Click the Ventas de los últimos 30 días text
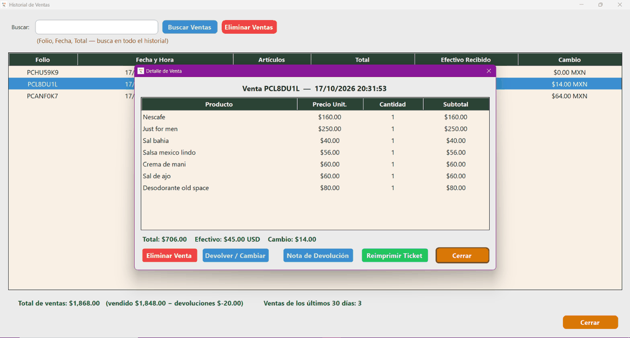630x338 pixels. [x=313, y=304]
